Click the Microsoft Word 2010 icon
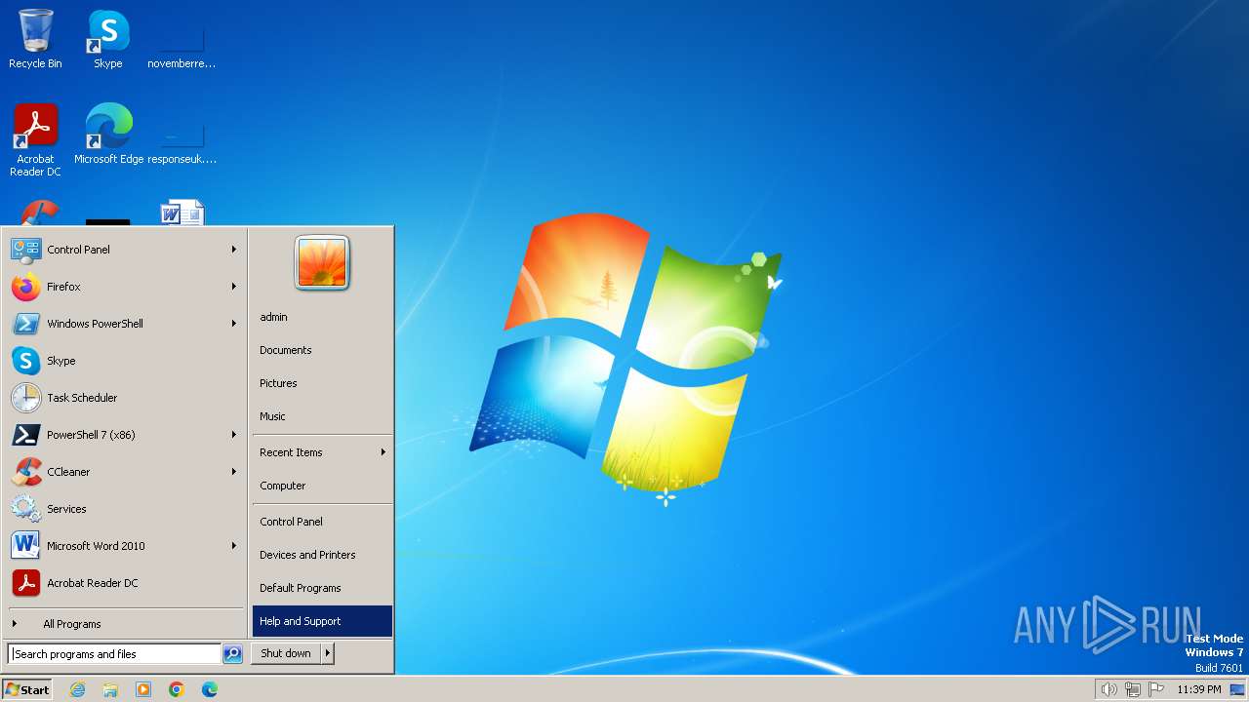 click(25, 546)
